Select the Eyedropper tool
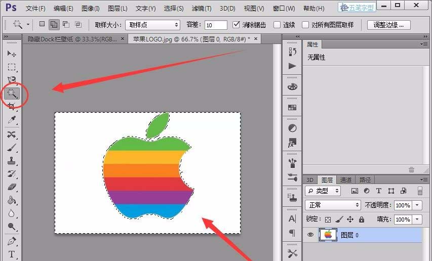The width and height of the screenshot is (432, 261). pyautogui.click(x=12, y=120)
